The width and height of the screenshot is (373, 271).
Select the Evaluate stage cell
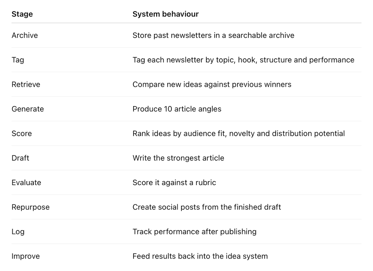[26, 183]
